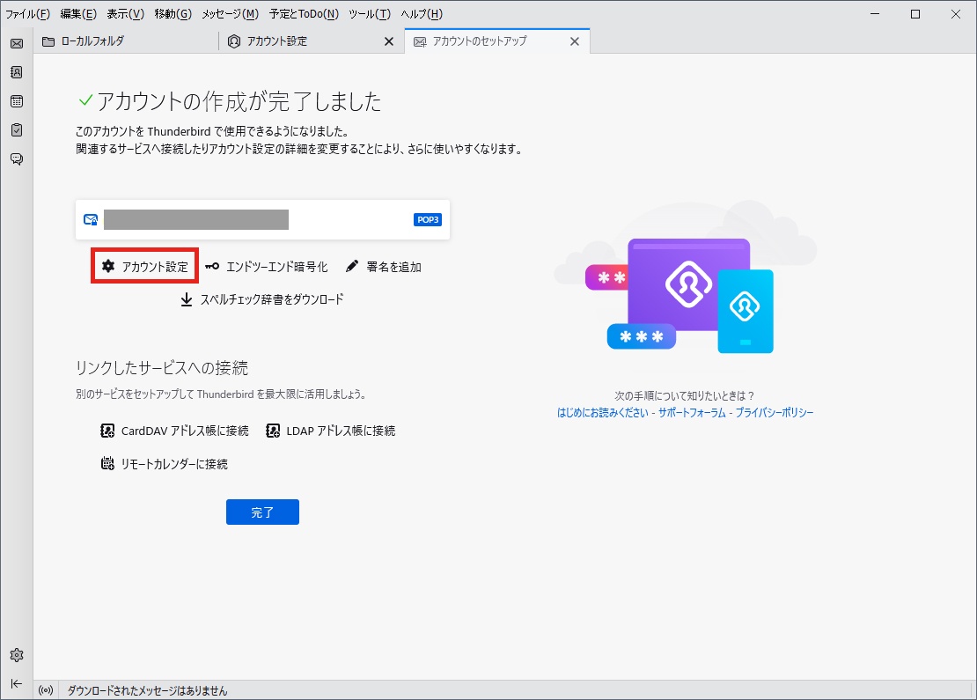Click the blue 完了 button

tap(262, 512)
